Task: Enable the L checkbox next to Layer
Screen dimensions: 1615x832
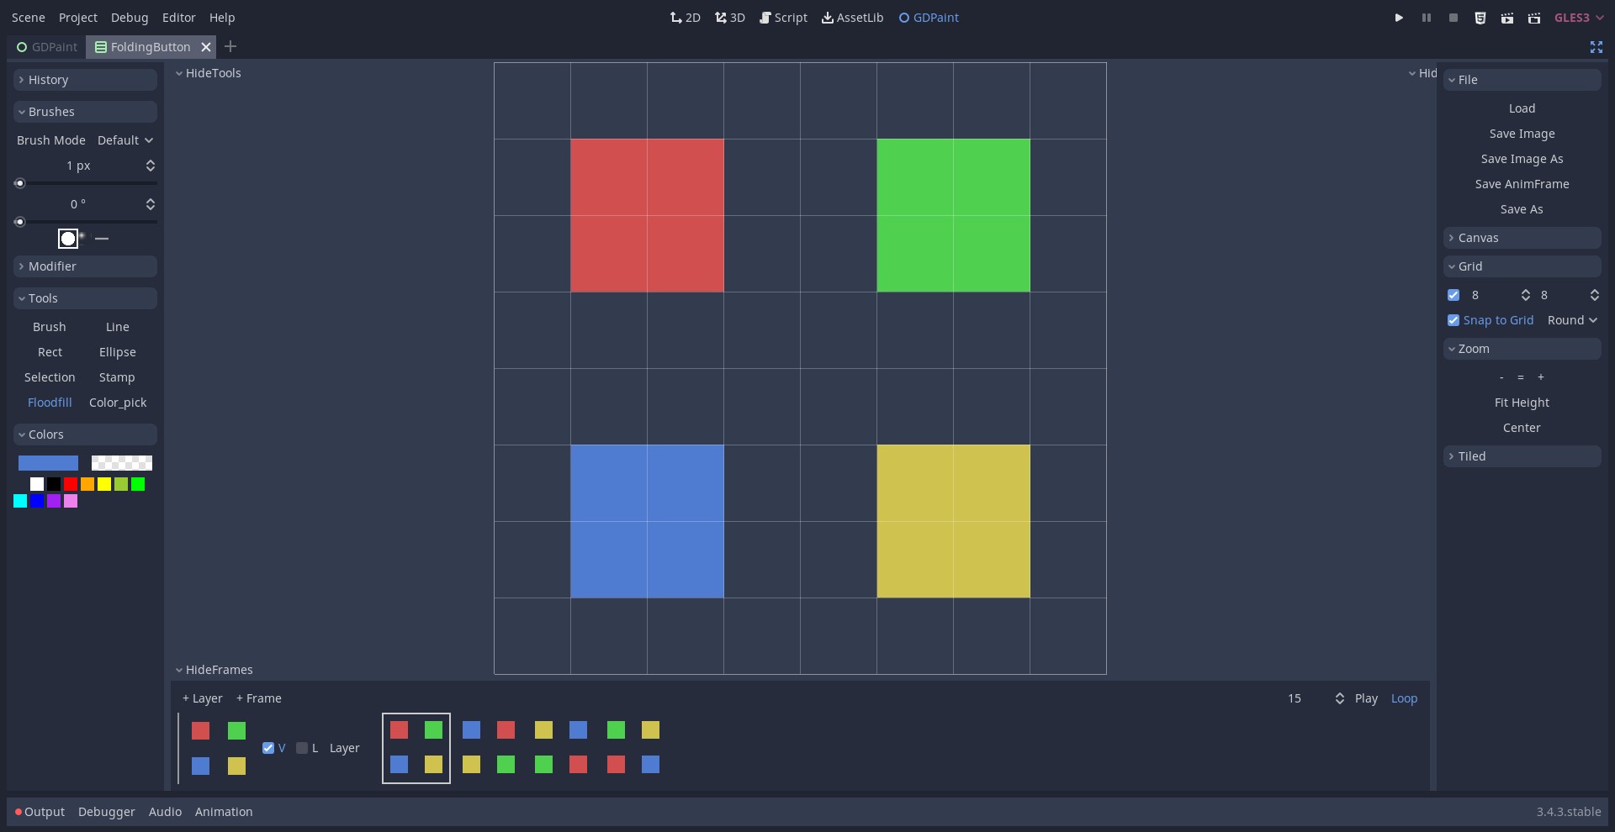Action: 303,748
